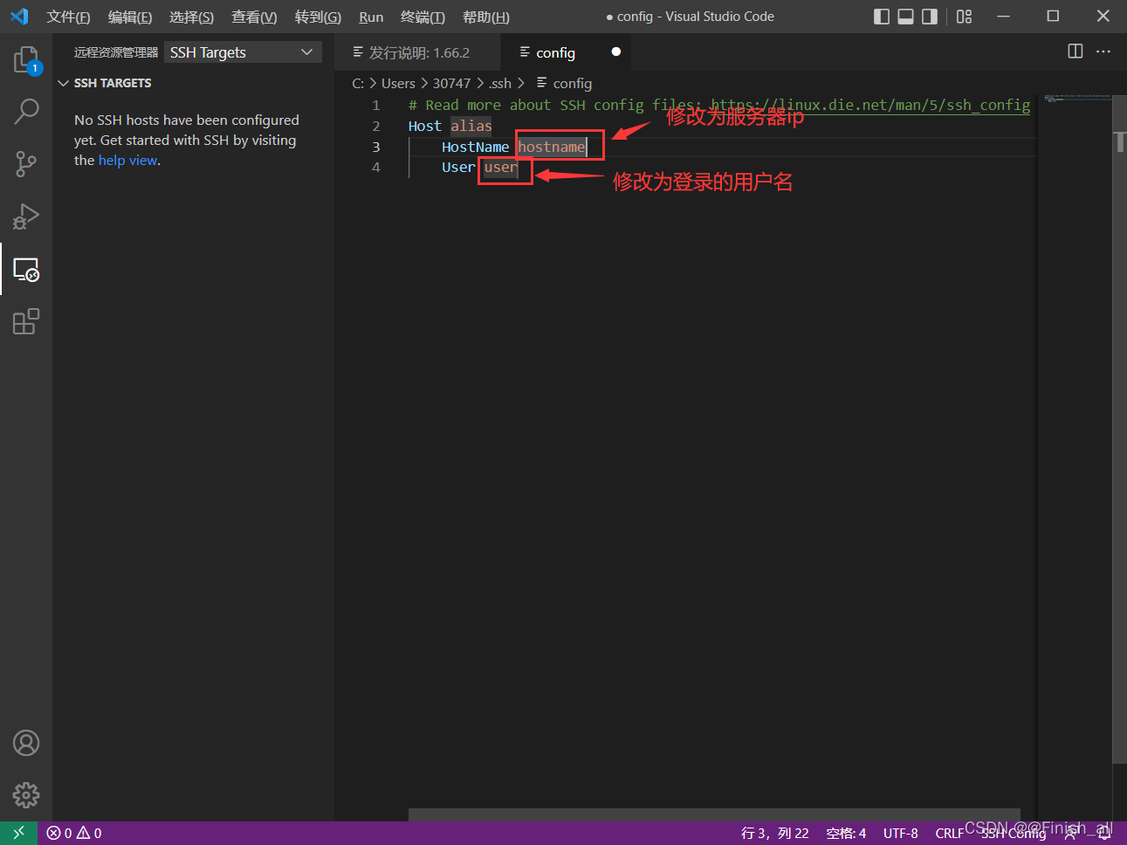Show errors and warnings count in status bar
The height and width of the screenshot is (845, 1127).
[74, 833]
